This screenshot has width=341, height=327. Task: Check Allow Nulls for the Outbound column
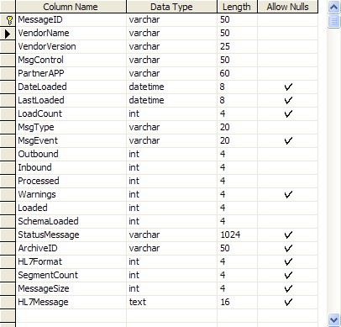[x=287, y=154]
